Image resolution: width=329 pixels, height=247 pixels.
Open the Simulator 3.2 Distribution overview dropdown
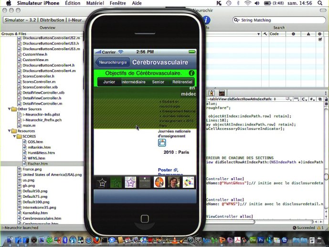pos(45,20)
